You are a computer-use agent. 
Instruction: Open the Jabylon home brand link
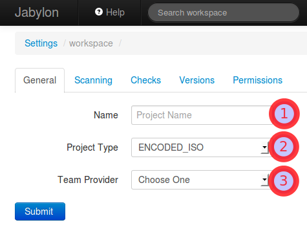(37, 12)
